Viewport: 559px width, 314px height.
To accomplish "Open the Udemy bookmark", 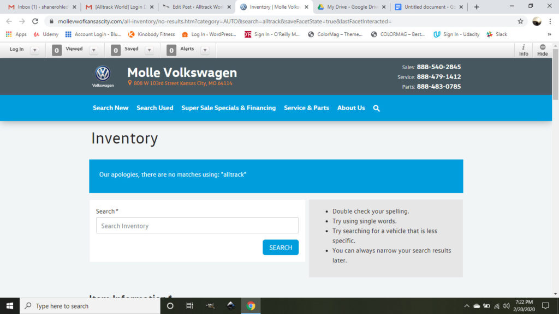I will (46, 34).
